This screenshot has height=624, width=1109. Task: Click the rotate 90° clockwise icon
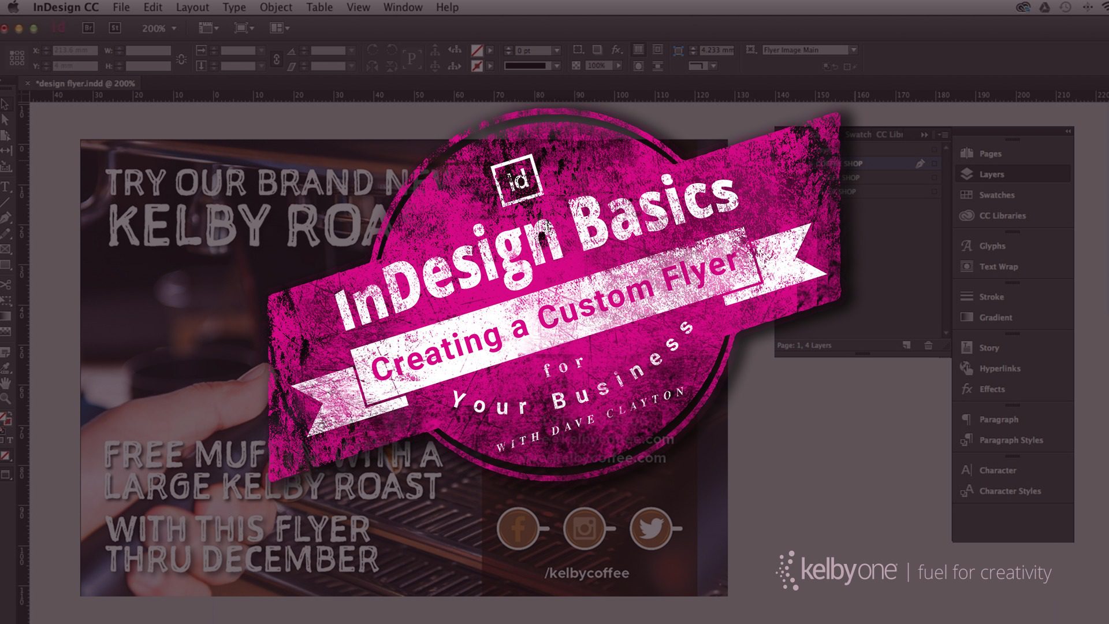(373, 50)
